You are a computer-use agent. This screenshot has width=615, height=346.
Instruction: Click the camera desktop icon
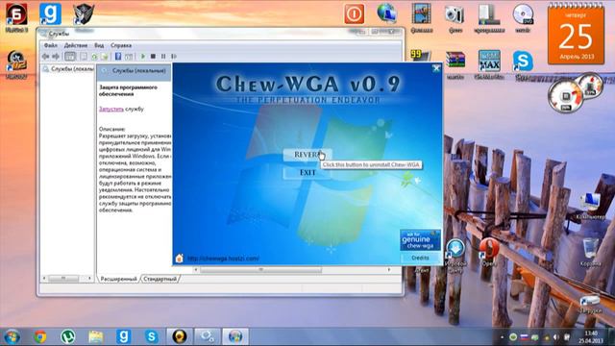click(x=455, y=14)
